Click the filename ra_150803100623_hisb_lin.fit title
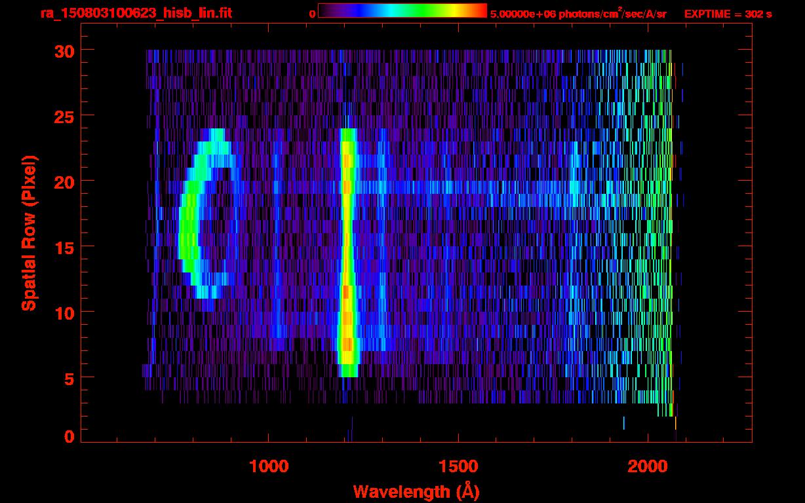 click(x=136, y=12)
